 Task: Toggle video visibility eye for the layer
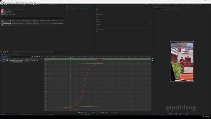pos(1,60)
